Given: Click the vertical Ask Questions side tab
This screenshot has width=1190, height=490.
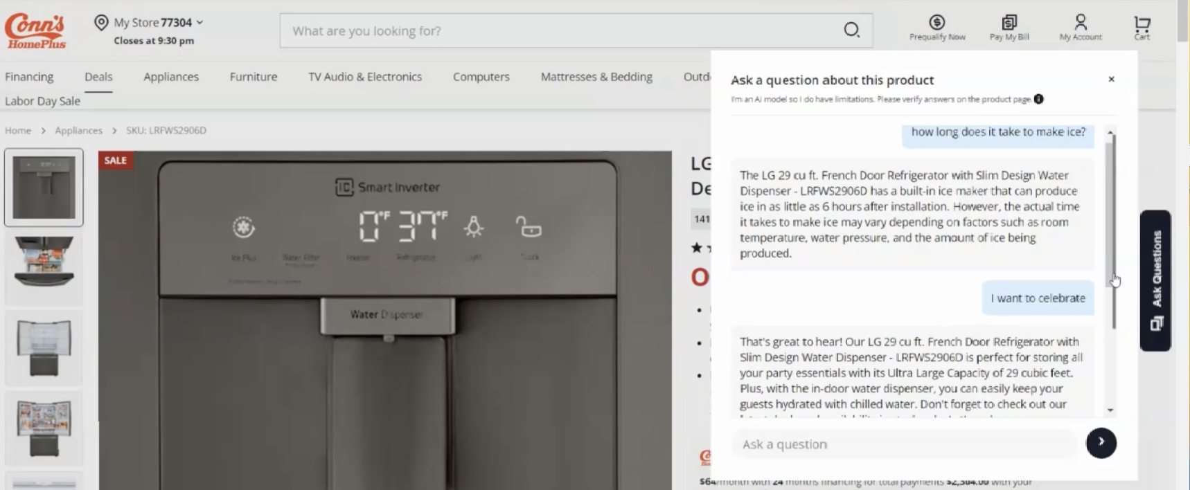Looking at the screenshot, I should (1155, 280).
